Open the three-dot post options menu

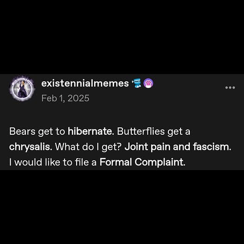click(230, 88)
